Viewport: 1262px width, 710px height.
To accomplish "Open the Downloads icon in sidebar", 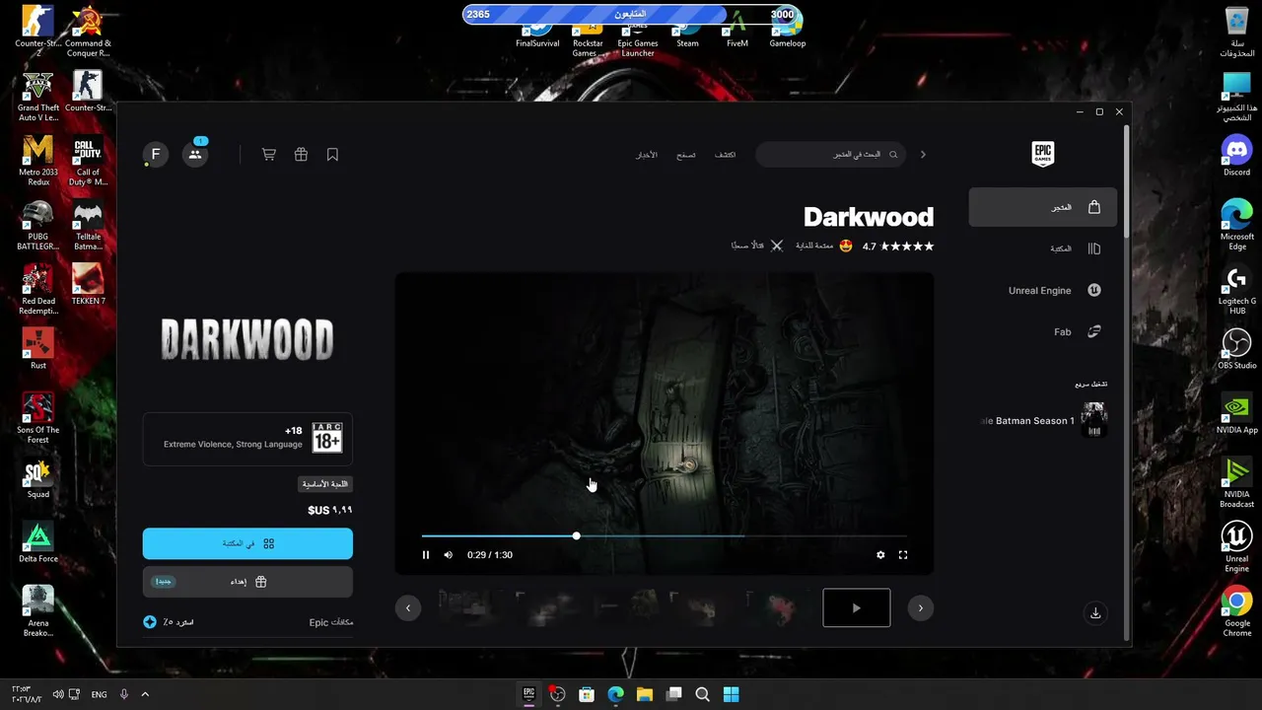I will pos(1094,613).
